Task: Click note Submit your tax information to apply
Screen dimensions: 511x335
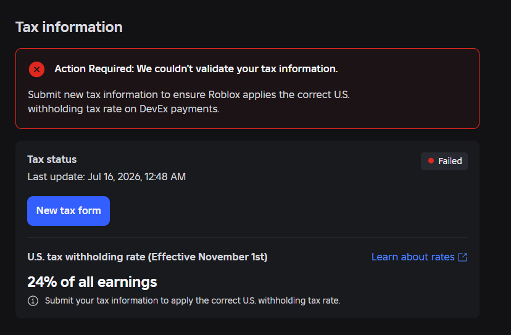Action: [x=193, y=300]
